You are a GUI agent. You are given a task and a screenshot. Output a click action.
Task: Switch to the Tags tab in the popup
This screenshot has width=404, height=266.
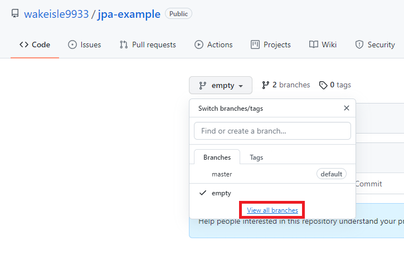[256, 157]
